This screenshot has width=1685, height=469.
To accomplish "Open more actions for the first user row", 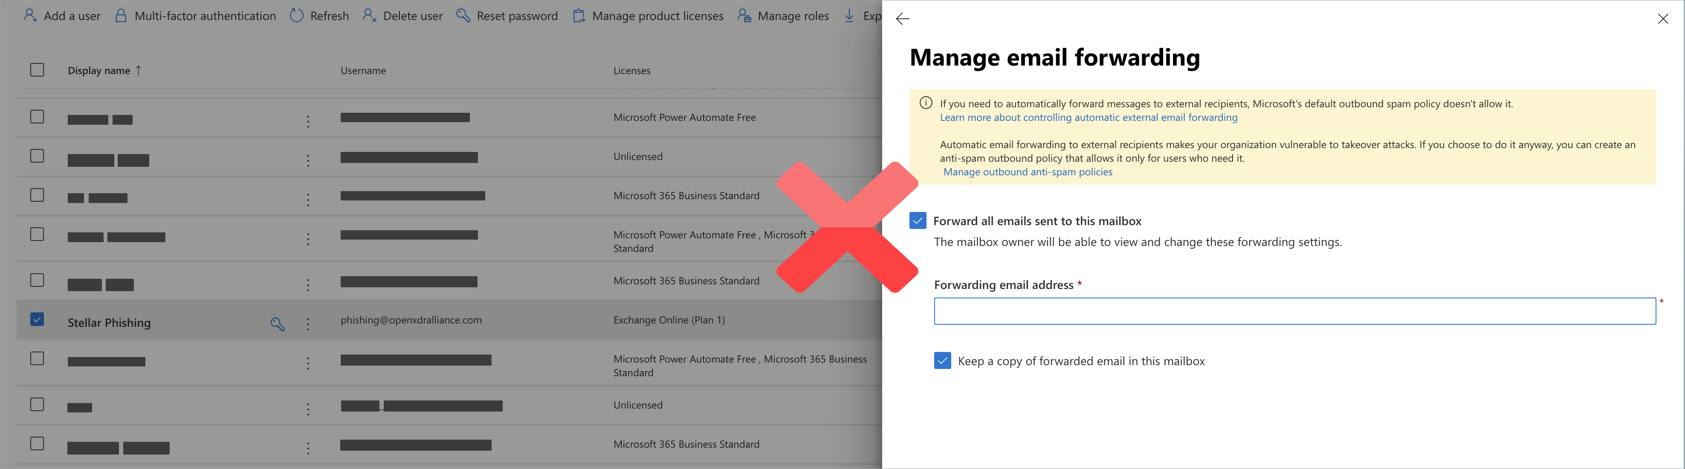I will [308, 121].
